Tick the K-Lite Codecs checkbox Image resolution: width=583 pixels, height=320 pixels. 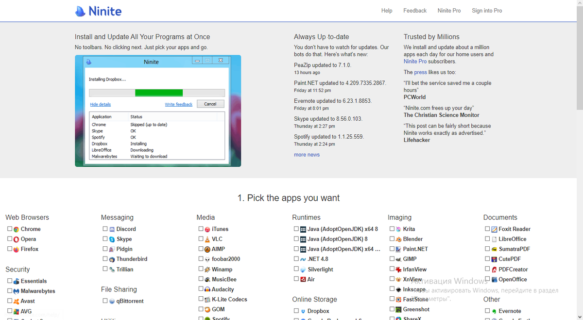point(201,299)
